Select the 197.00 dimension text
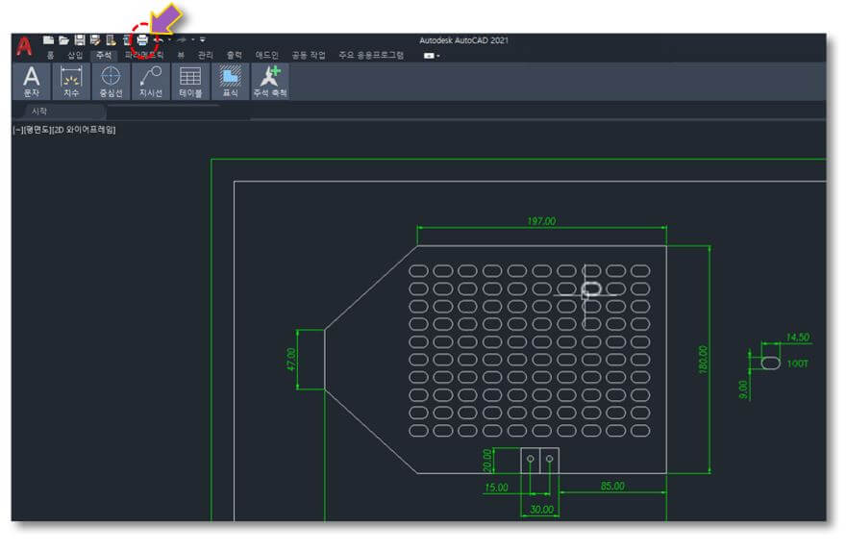 coord(541,221)
